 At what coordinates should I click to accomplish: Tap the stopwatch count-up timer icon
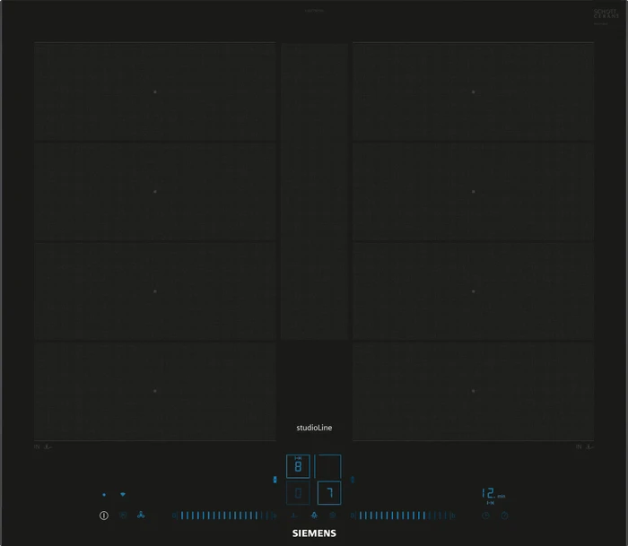pos(504,516)
